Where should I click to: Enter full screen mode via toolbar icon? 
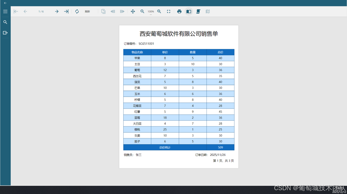coord(169,11)
